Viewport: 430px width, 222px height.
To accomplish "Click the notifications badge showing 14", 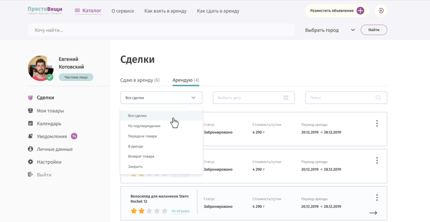I will 74,136.
